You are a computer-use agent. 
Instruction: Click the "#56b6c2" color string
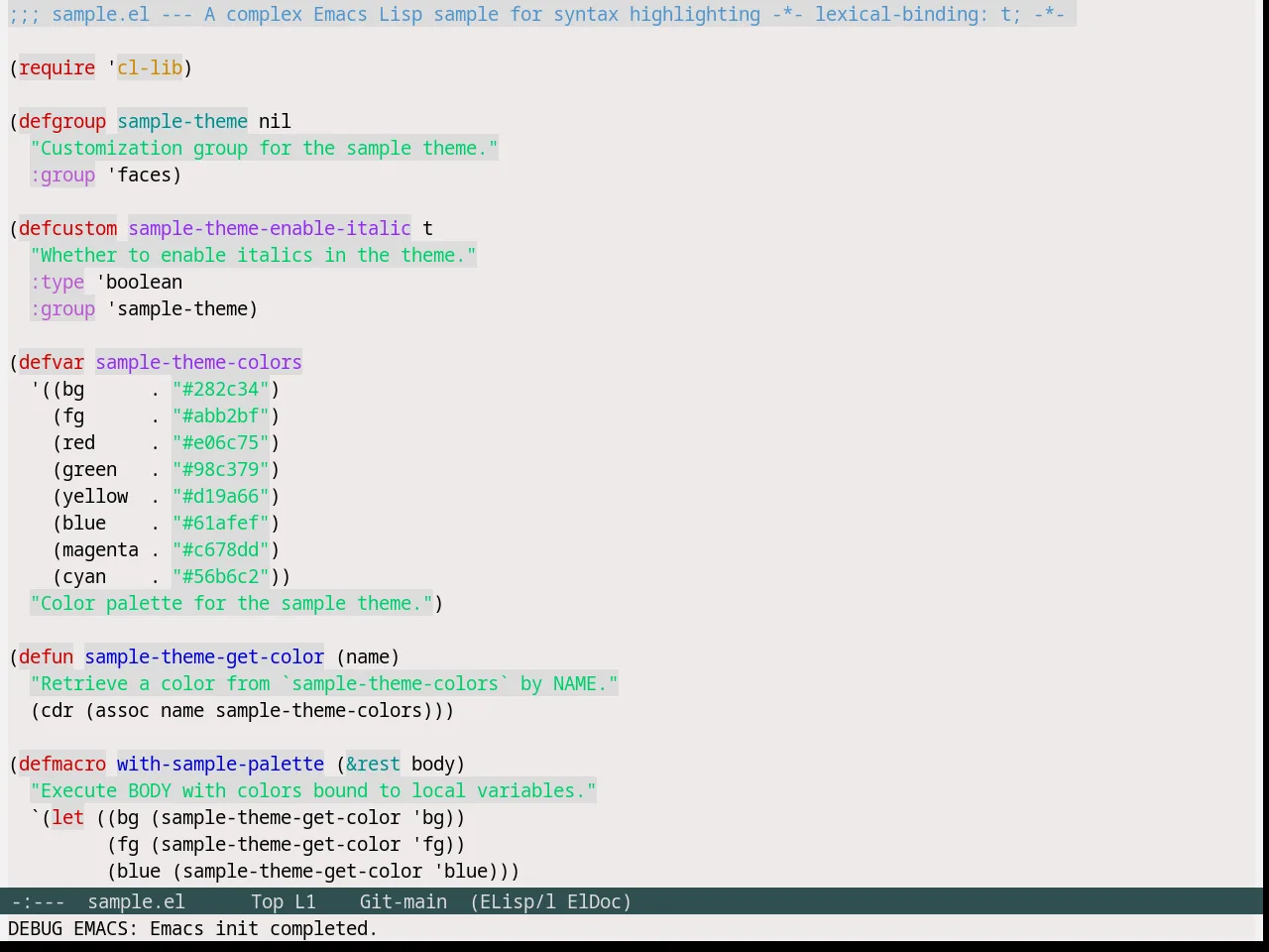point(220,576)
